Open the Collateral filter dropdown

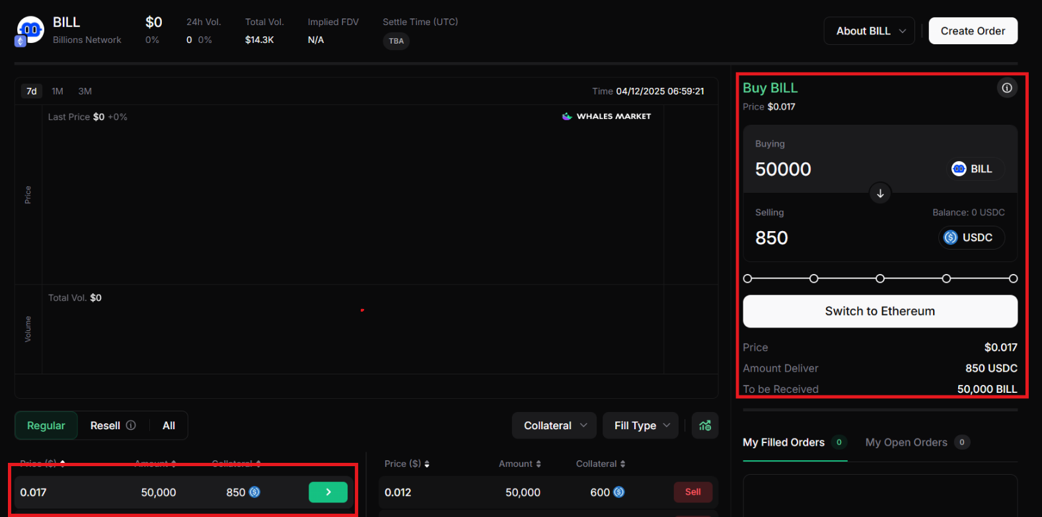[554, 426]
